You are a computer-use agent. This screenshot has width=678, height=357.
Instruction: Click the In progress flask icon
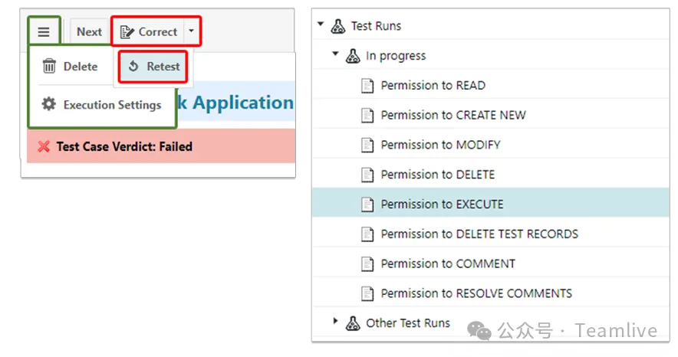353,56
